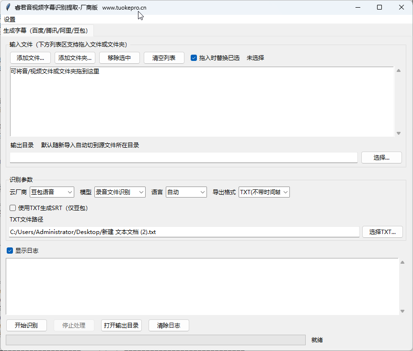This screenshot has height=351, width=413.
Task: Click inside the file list drop area
Action: click(x=202, y=102)
